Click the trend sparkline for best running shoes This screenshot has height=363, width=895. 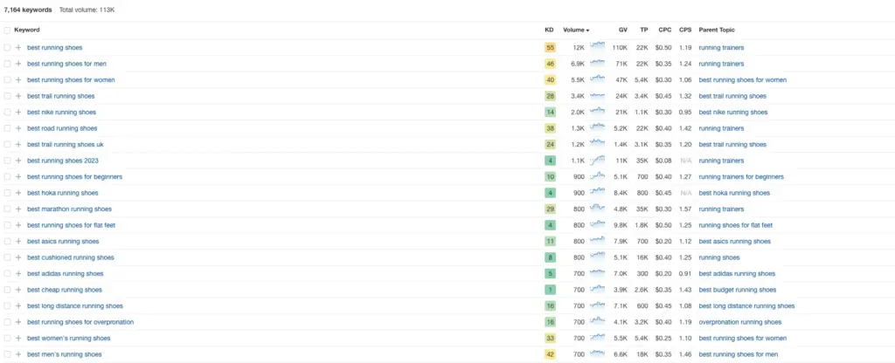pos(597,47)
